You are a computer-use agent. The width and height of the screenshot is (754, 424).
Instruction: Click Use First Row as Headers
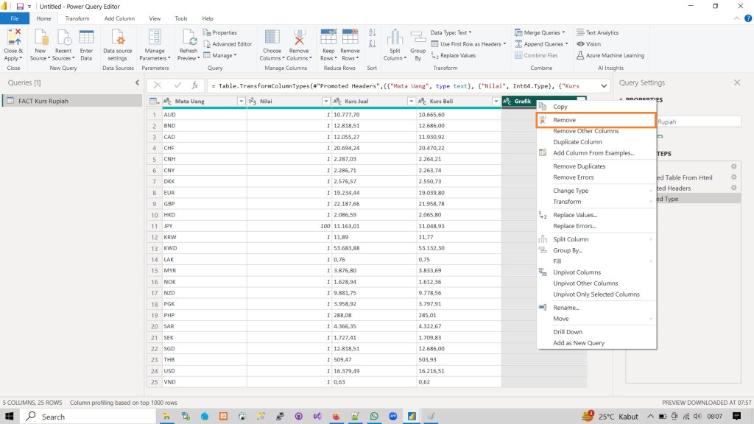click(471, 44)
